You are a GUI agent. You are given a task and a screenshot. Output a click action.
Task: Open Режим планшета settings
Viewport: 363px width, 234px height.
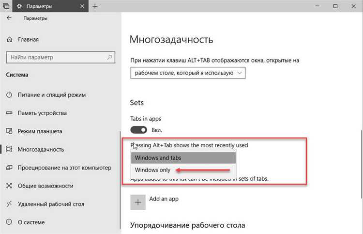40,131
